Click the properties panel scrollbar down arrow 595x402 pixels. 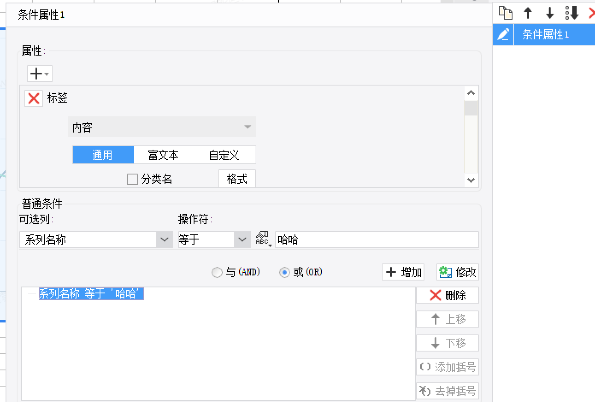tap(471, 180)
